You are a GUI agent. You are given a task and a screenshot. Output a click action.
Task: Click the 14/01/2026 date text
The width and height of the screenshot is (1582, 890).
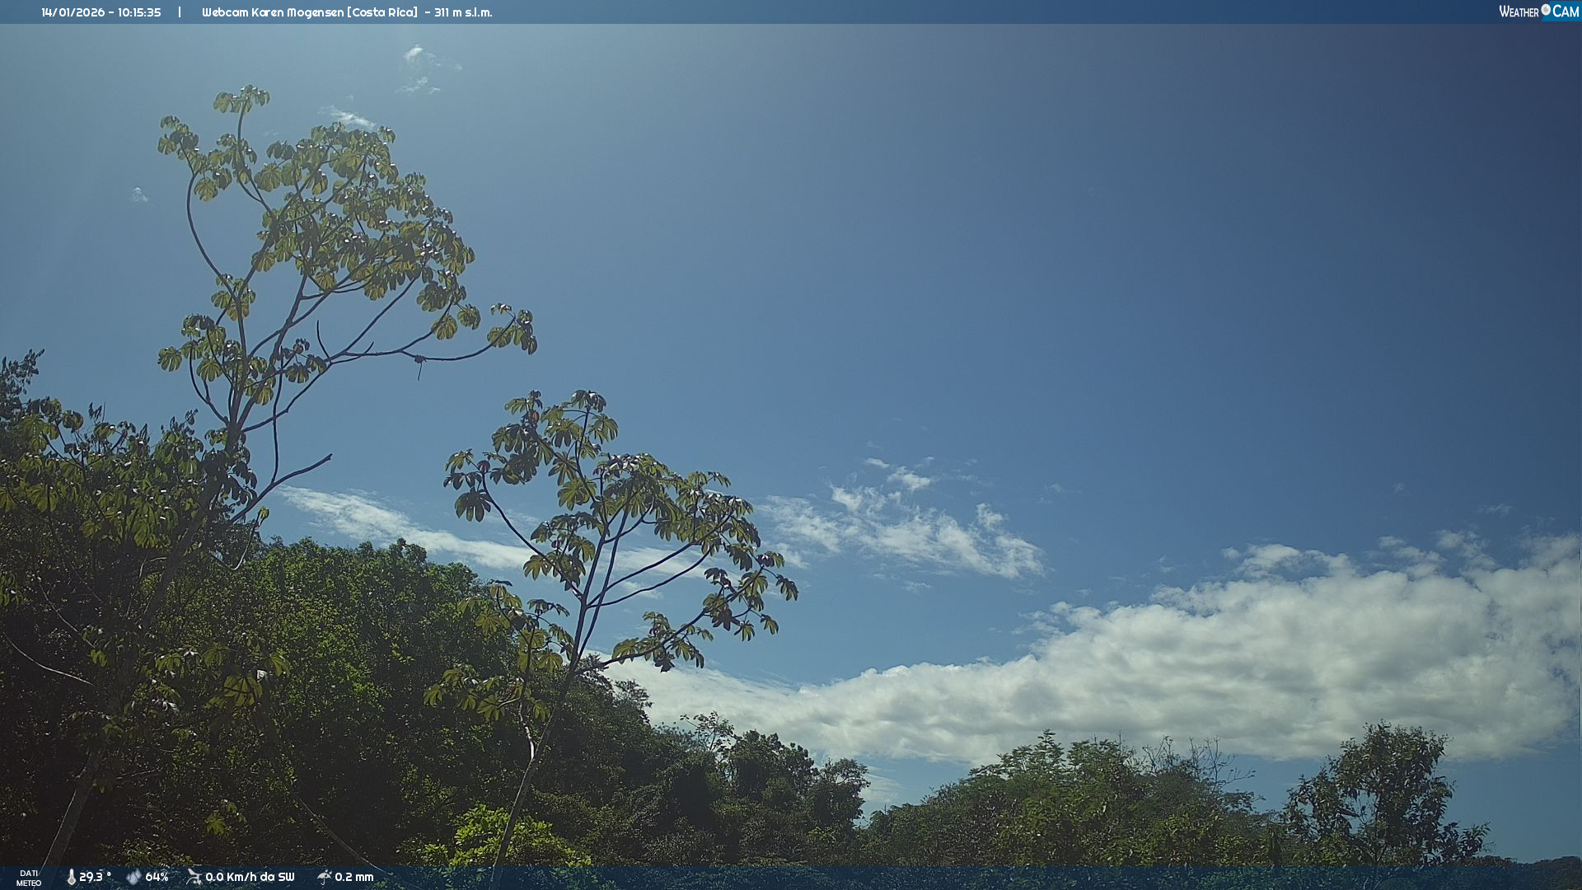coord(73,12)
